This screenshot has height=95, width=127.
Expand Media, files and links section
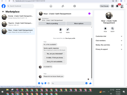109,45
